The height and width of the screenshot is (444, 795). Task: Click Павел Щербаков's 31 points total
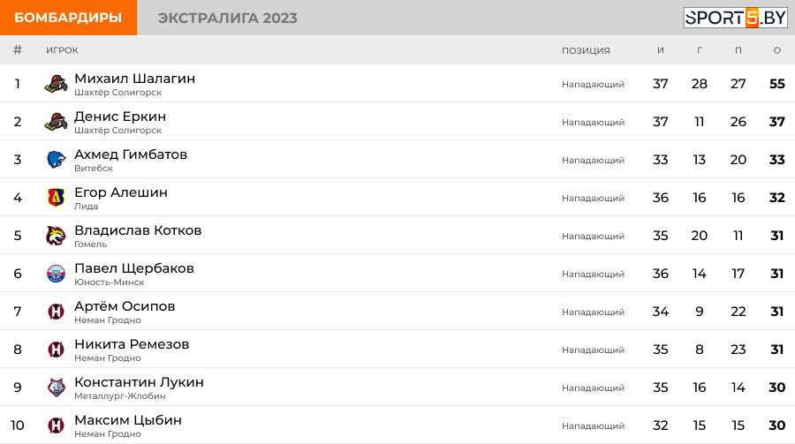(x=776, y=274)
